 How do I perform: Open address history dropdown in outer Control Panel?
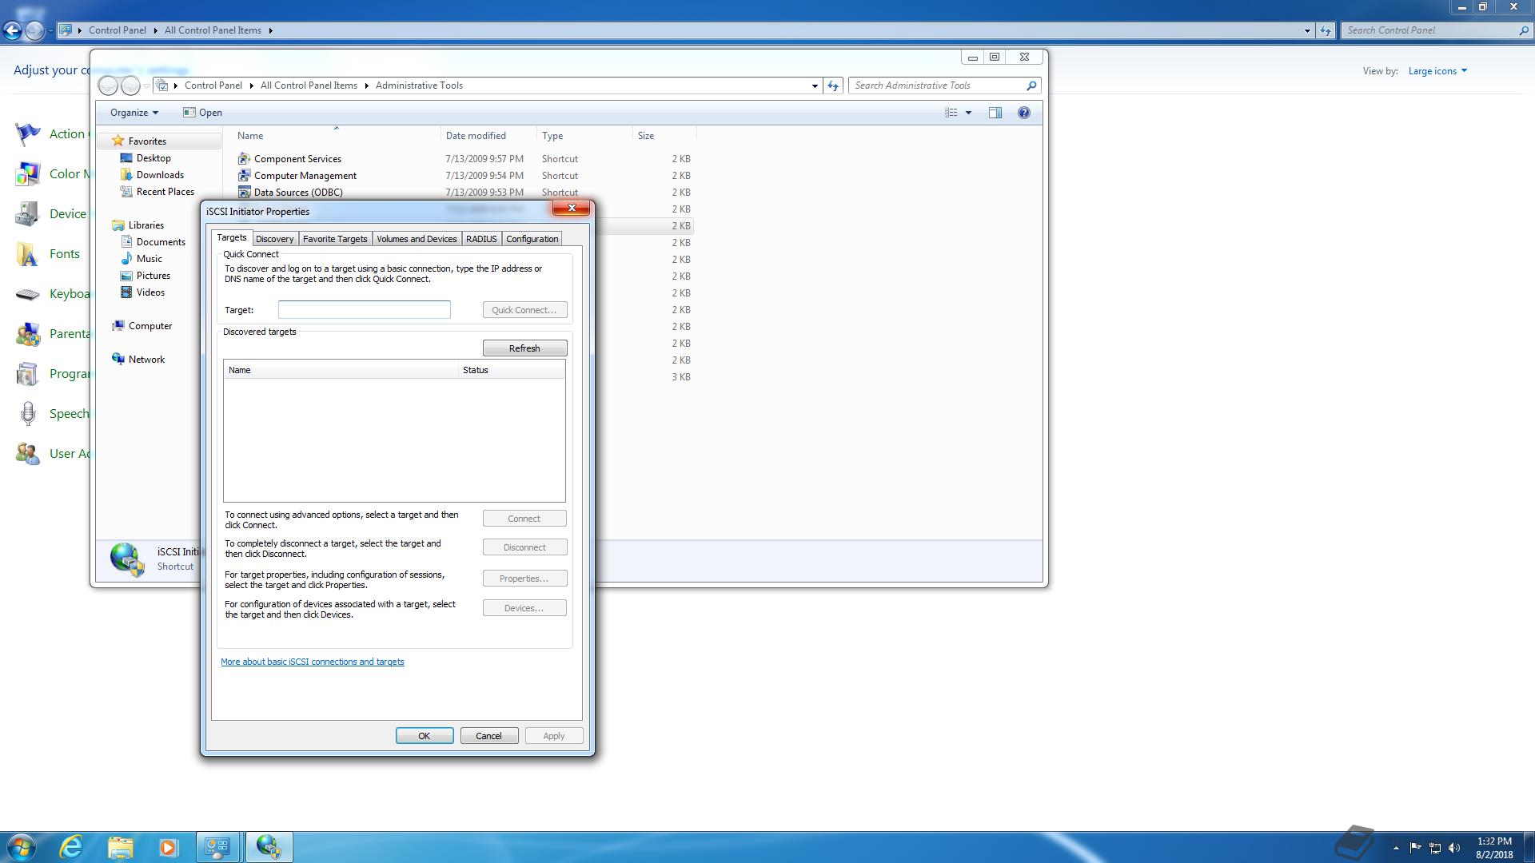(1307, 30)
